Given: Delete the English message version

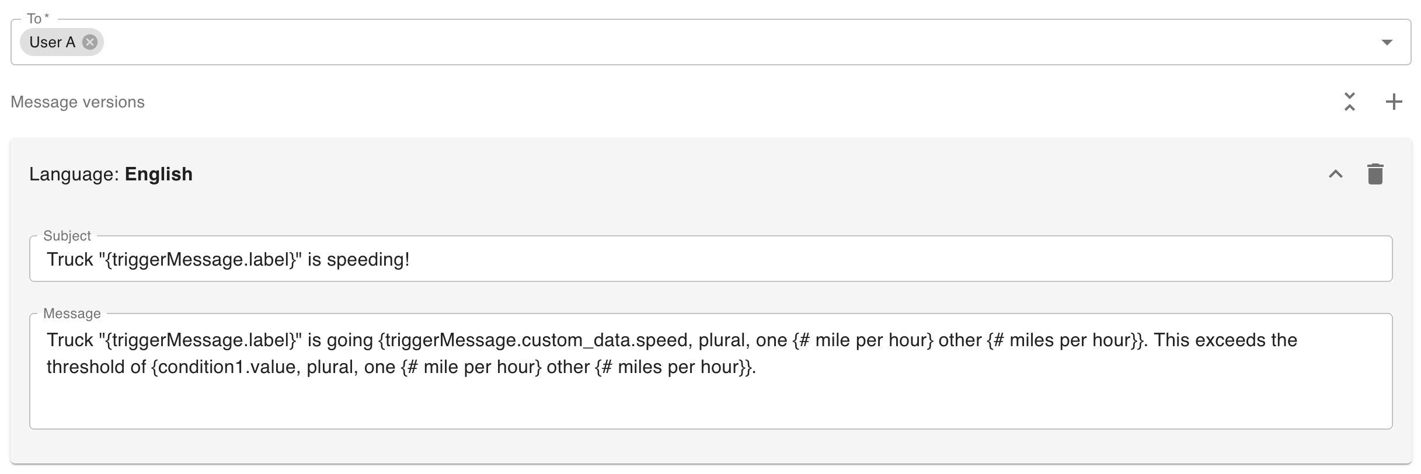Looking at the screenshot, I should (1375, 174).
